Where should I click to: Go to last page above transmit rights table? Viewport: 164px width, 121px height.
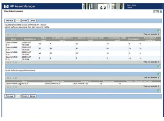pyautogui.click(x=16, y=35)
